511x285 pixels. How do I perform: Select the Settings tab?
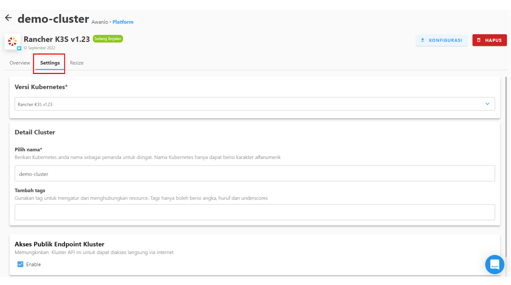(x=50, y=63)
